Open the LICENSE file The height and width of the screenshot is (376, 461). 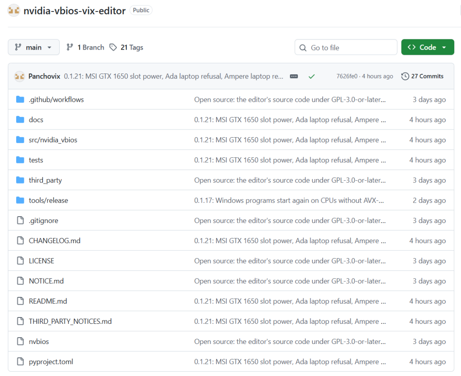click(41, 261)
